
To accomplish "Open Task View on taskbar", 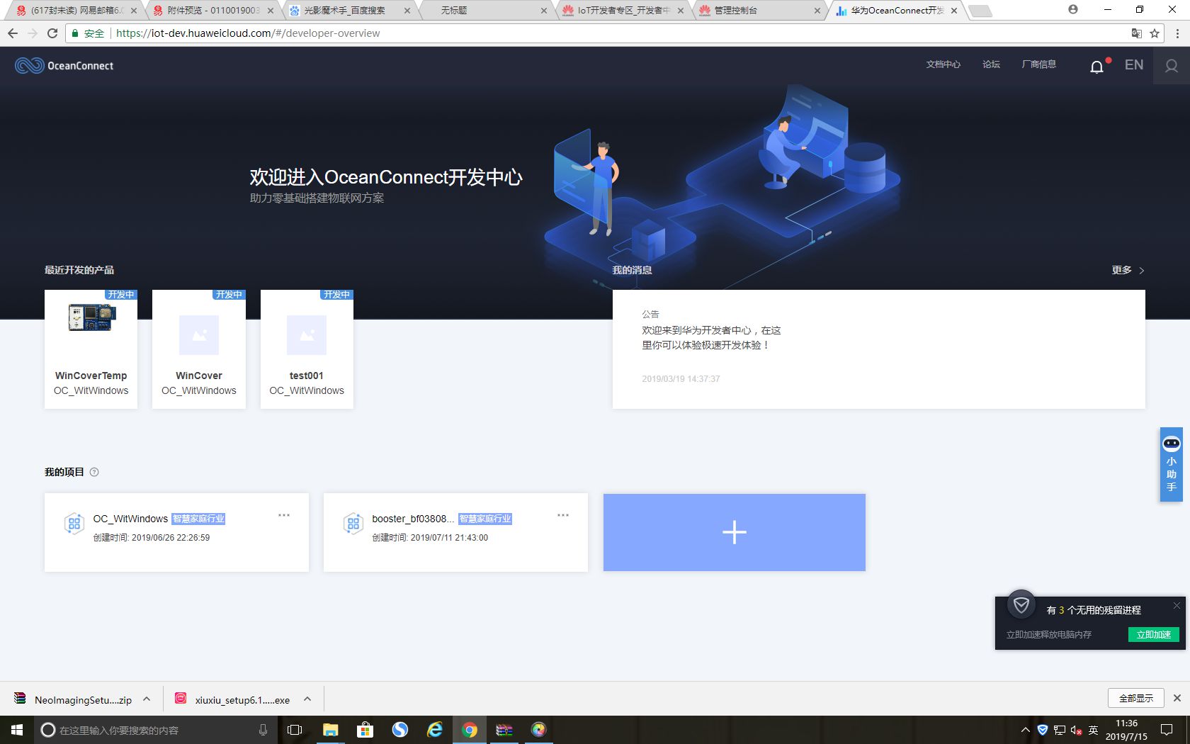I will [x=295, y=730].
